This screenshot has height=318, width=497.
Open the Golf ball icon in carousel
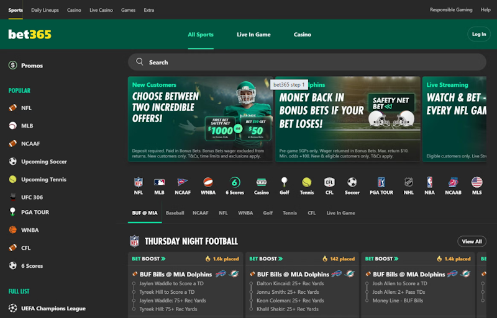(285, 182)
